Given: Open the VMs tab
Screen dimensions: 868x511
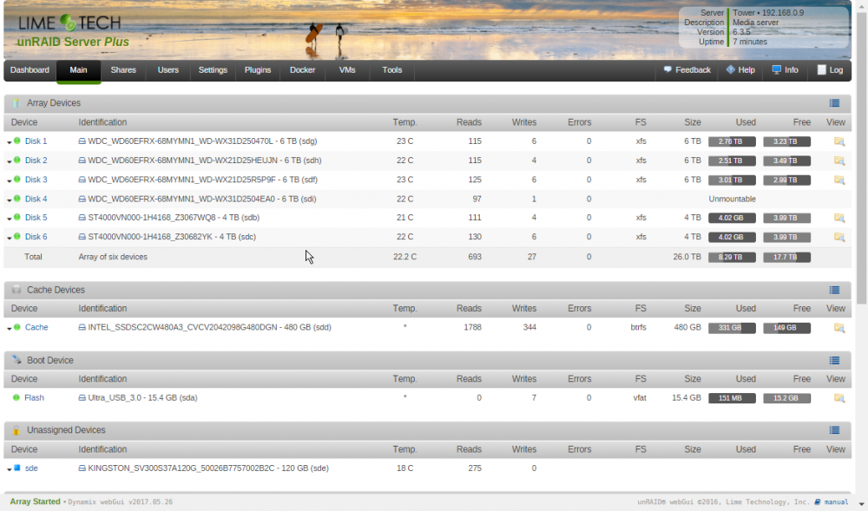Looking at the screenshot, I should [x=347, y=70].
